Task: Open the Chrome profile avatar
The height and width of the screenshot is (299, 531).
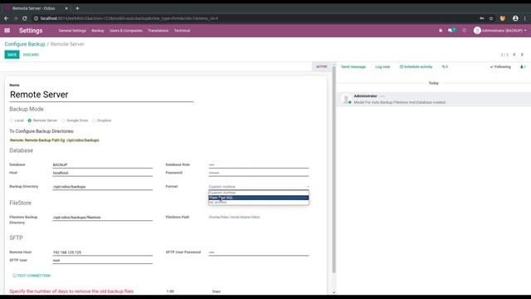Action: point(515,18)
